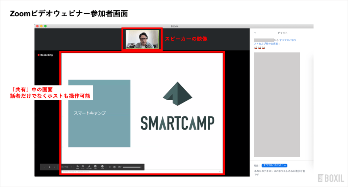
Task: Toggle the square fullscreen icon in slide toolbar
Action: pyautogui.click(x=110, y=167)
